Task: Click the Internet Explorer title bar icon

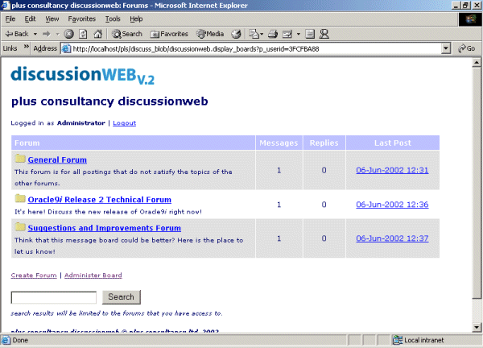Action: (6, 6)
